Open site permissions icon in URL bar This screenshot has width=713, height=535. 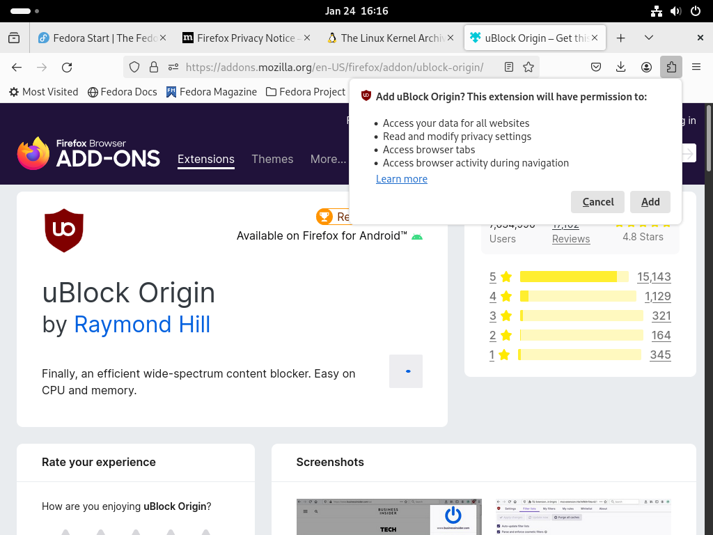click(x=173, y=68)
